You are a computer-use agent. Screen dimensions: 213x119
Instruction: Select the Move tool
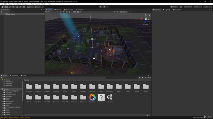pyautogui.click(x=6, y=7)
